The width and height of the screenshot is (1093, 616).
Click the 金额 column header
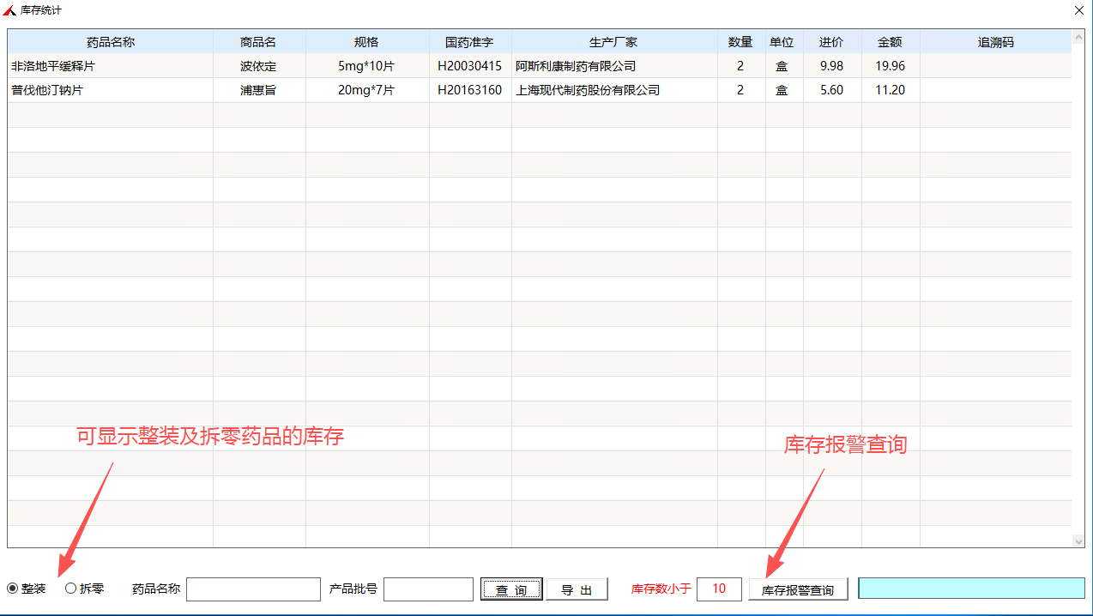890,42
